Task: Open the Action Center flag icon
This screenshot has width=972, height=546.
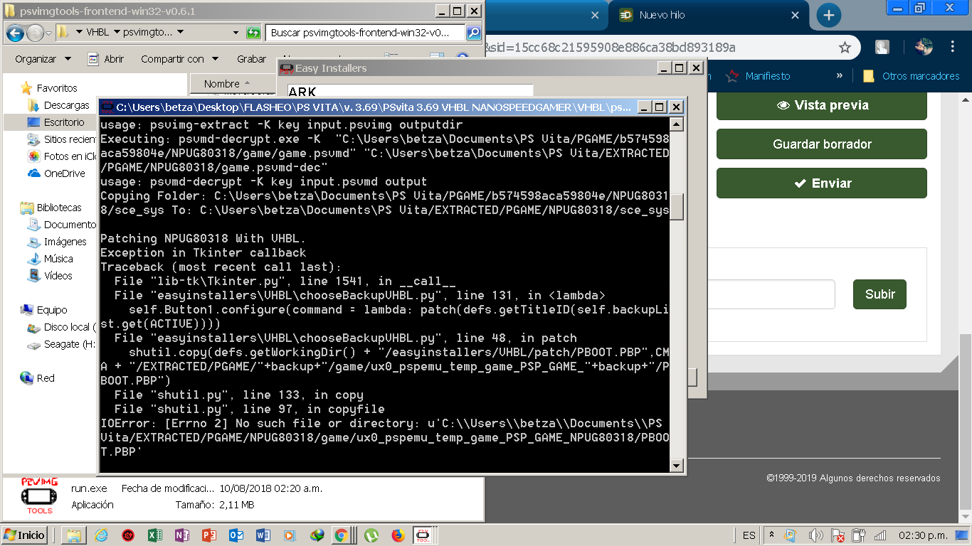Action: click(838, 535)
